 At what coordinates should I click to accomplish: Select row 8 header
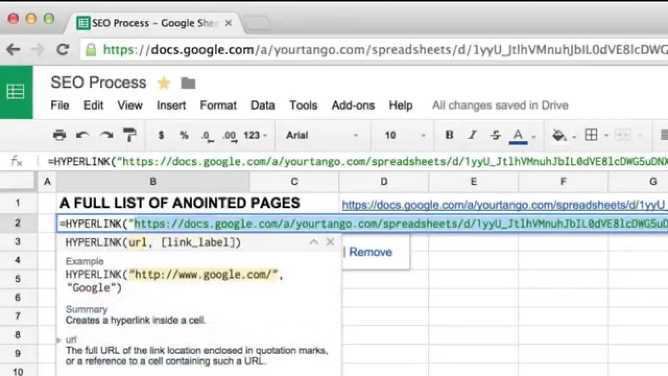18,335
